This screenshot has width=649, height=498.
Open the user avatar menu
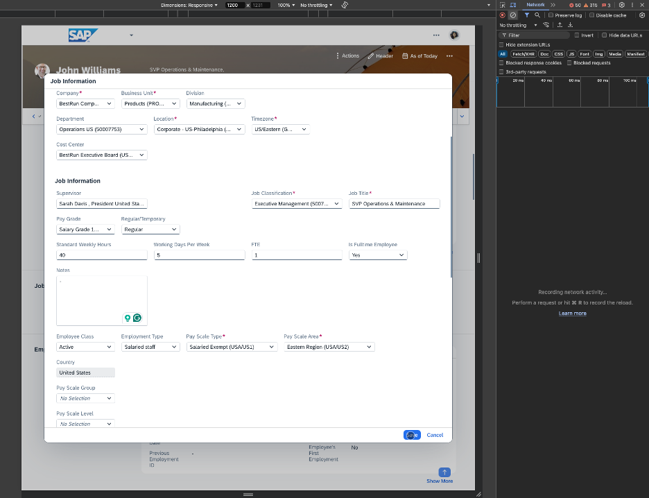click(x=454, y=35)
